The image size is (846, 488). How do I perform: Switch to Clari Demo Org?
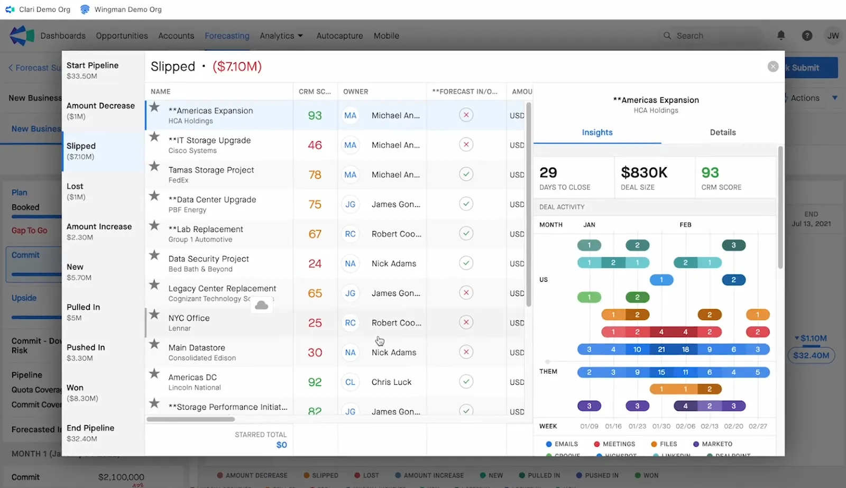tap(38, 10)
